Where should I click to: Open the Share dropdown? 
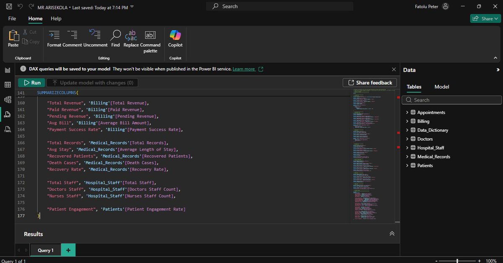point(485,18)
